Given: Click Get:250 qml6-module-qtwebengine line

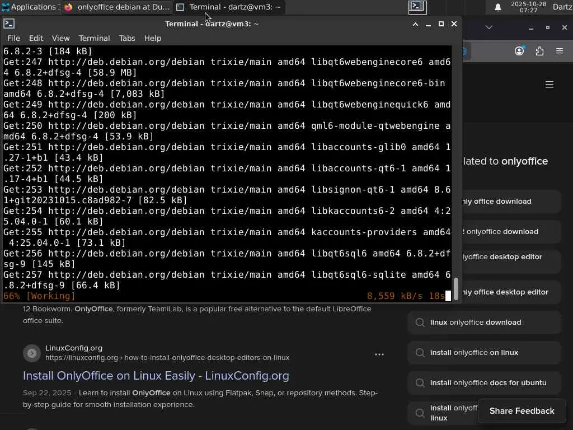Looking at the screenshot, I should [227, 131].
